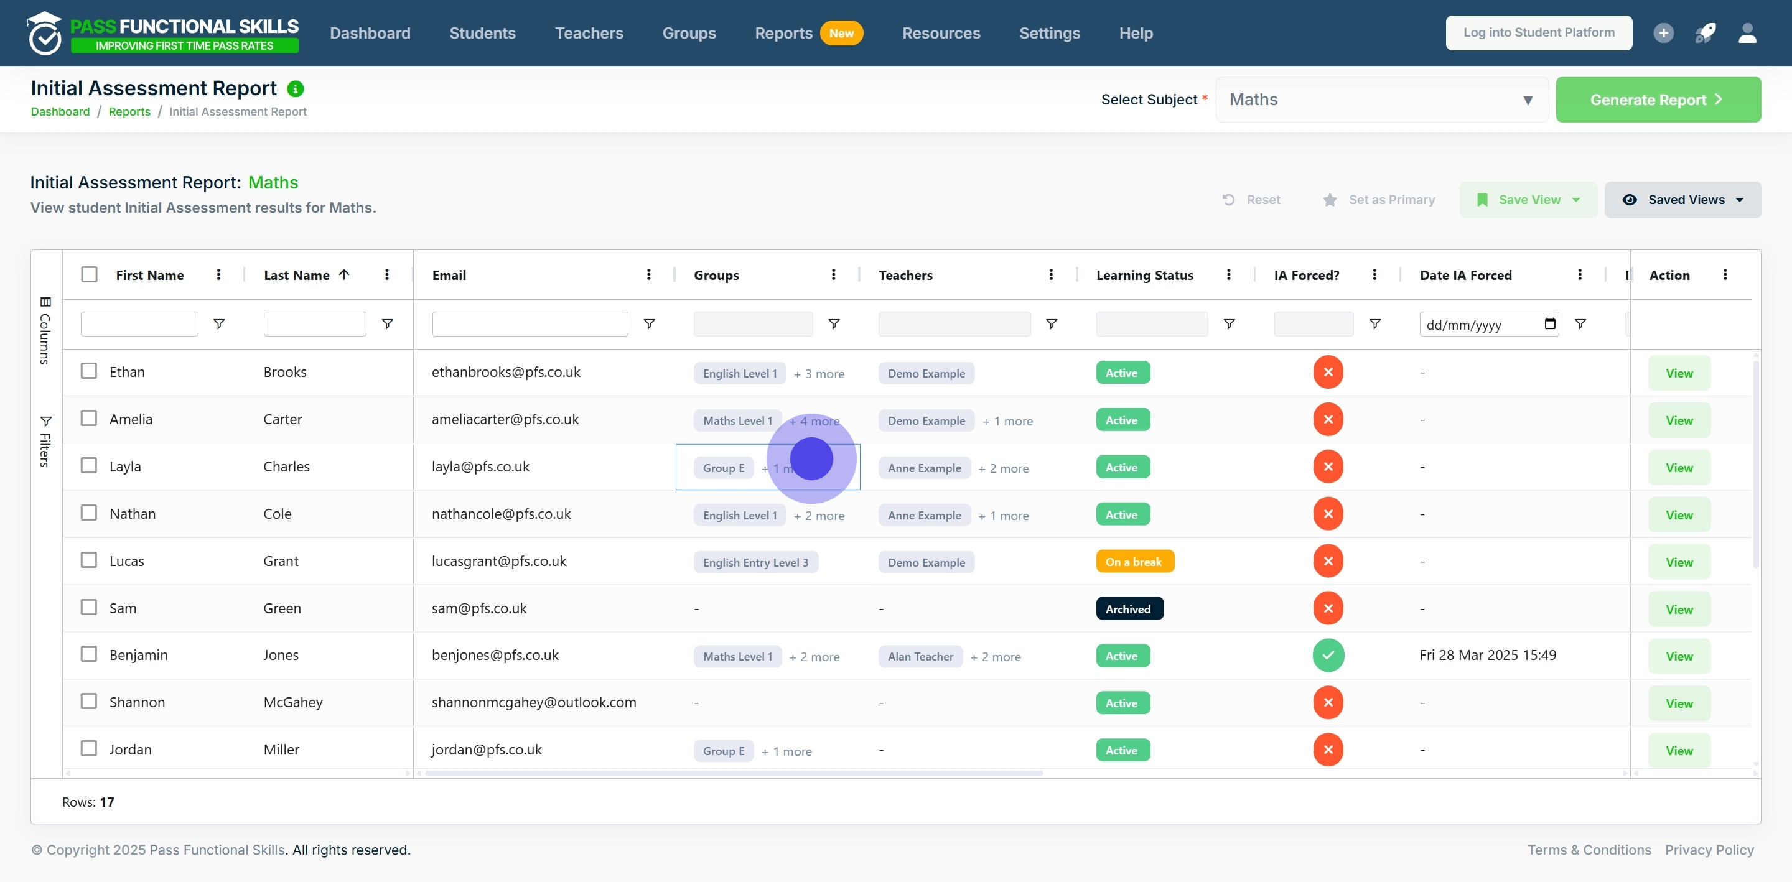The image size is (1792, 882).
Task: Toggle the select-all header checkbox
Action: 89,275
